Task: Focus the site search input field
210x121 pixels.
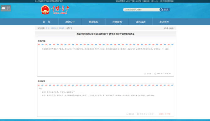Action: point(141,10)
